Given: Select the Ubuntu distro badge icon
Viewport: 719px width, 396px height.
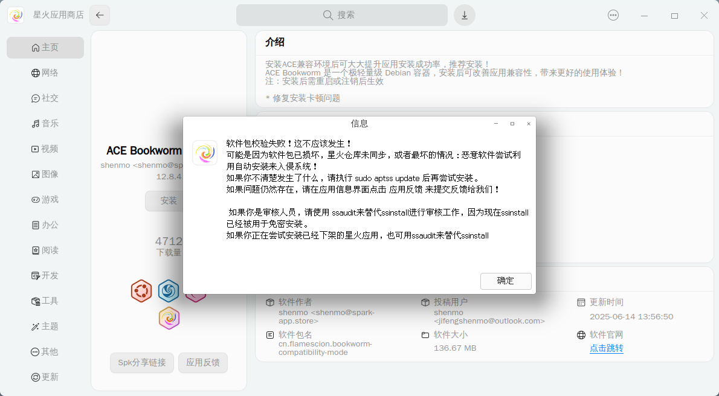Looking at the screenshot, I should coord(141,291).
